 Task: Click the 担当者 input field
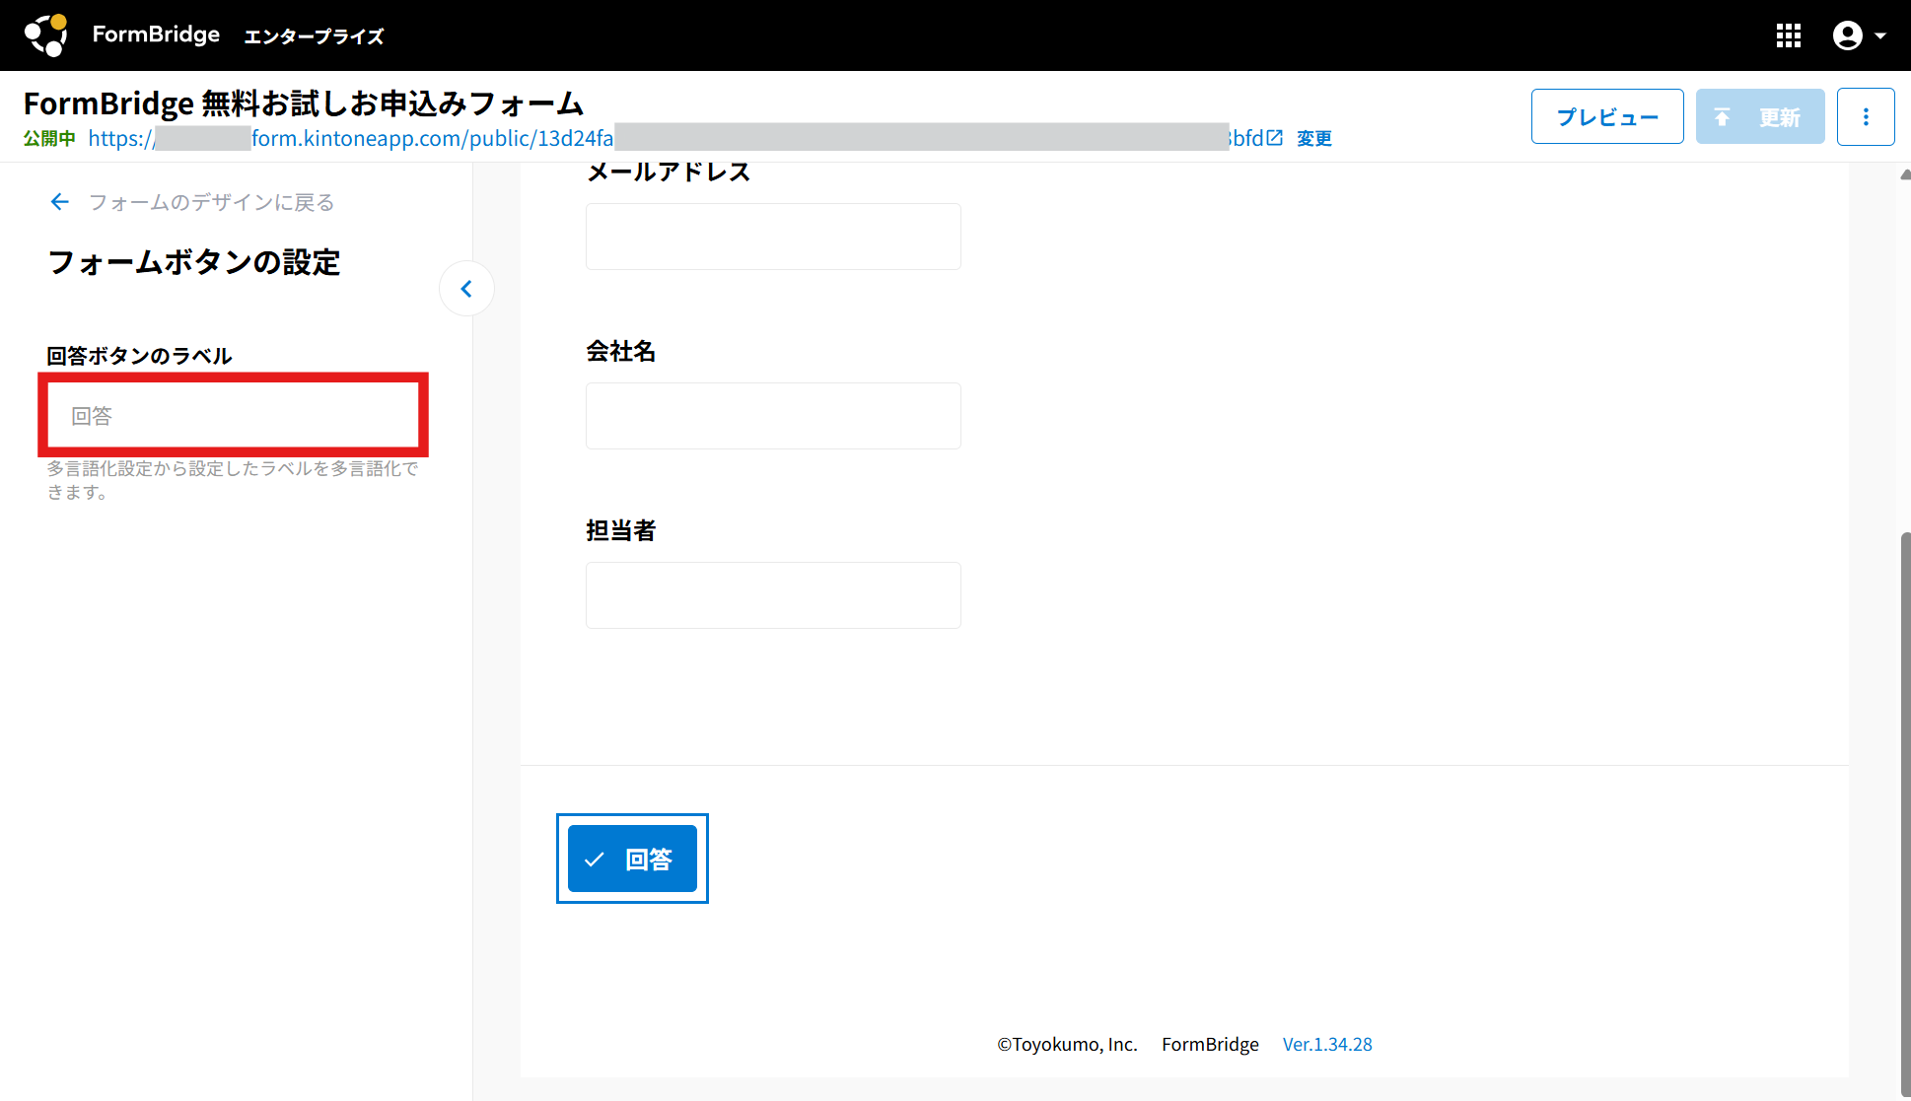(x=773, y=595)
